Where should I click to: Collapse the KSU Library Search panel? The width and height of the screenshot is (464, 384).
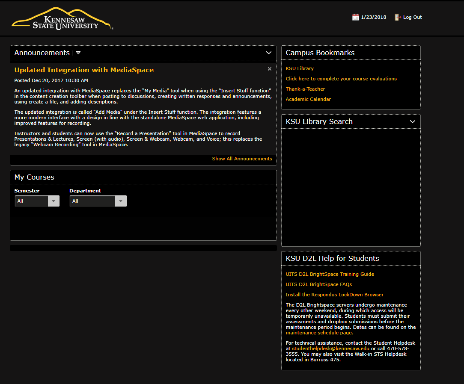pos(413,121)
